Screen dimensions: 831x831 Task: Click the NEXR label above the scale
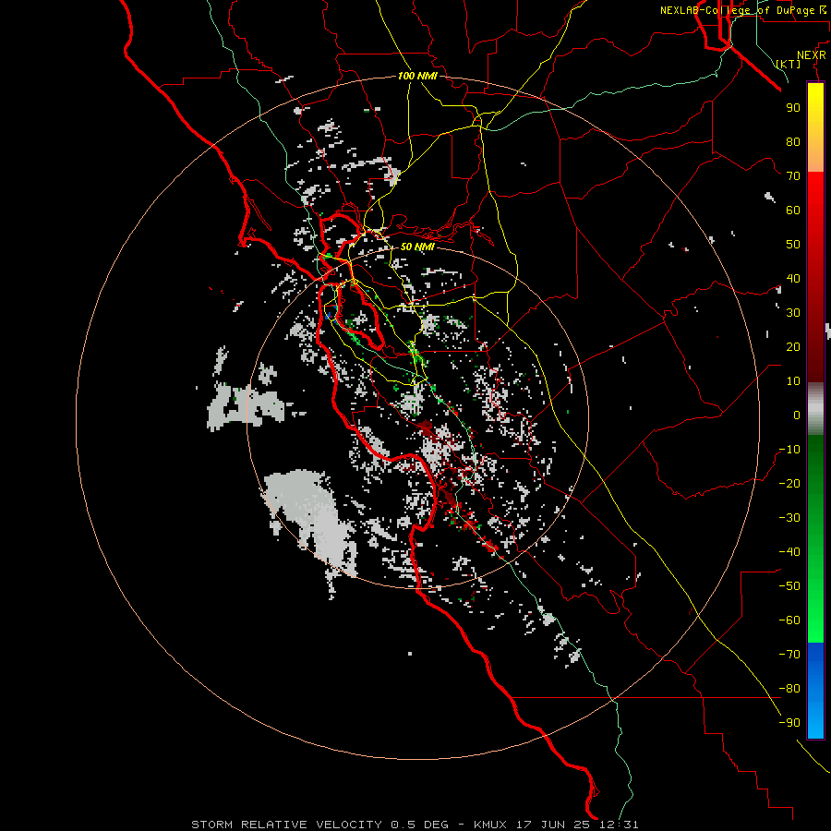(812, 55)
